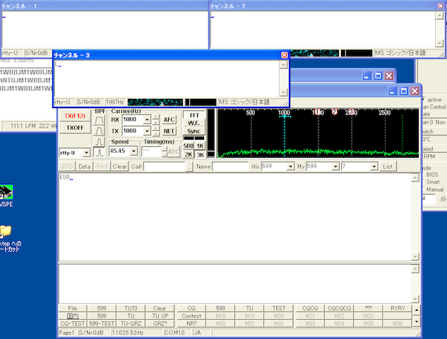
Task: Click the cyan RX carrier marker at 1000
Action: click(x=284, y=117)
